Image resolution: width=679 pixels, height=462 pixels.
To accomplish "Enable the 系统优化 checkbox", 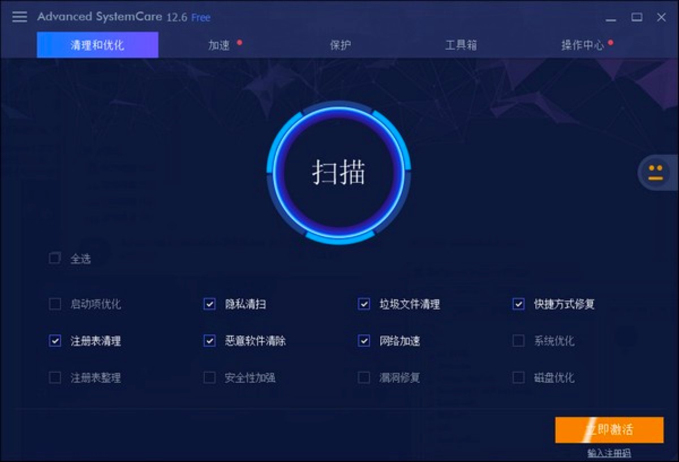I will click(x=518, y=341).
